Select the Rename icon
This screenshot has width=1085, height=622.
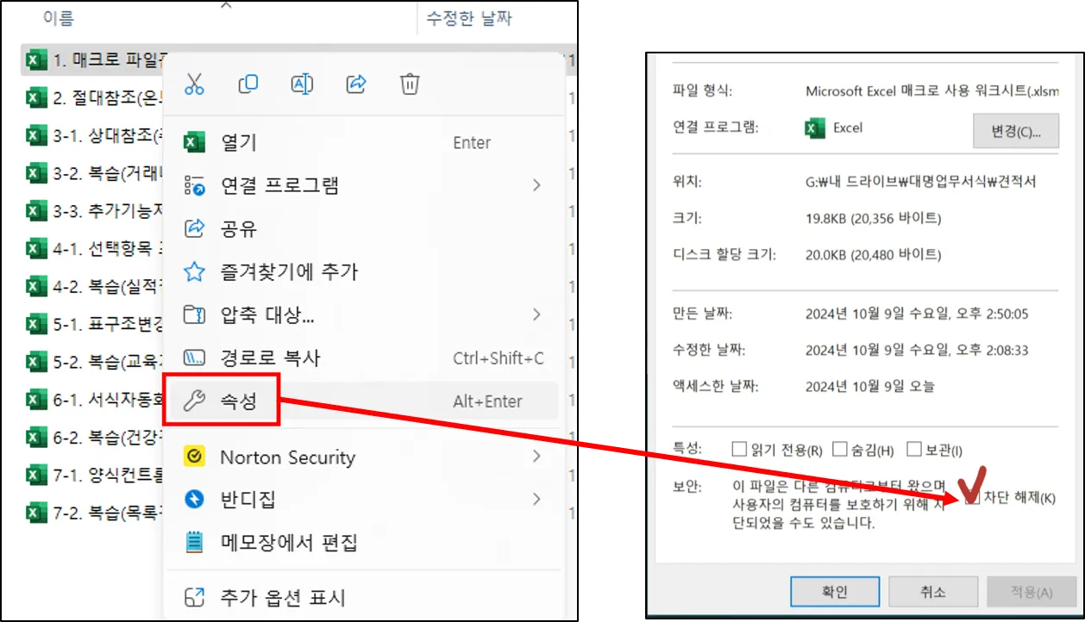301,84
